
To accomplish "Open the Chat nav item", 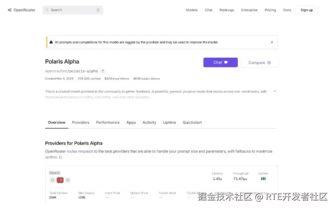I will [208, 10].
